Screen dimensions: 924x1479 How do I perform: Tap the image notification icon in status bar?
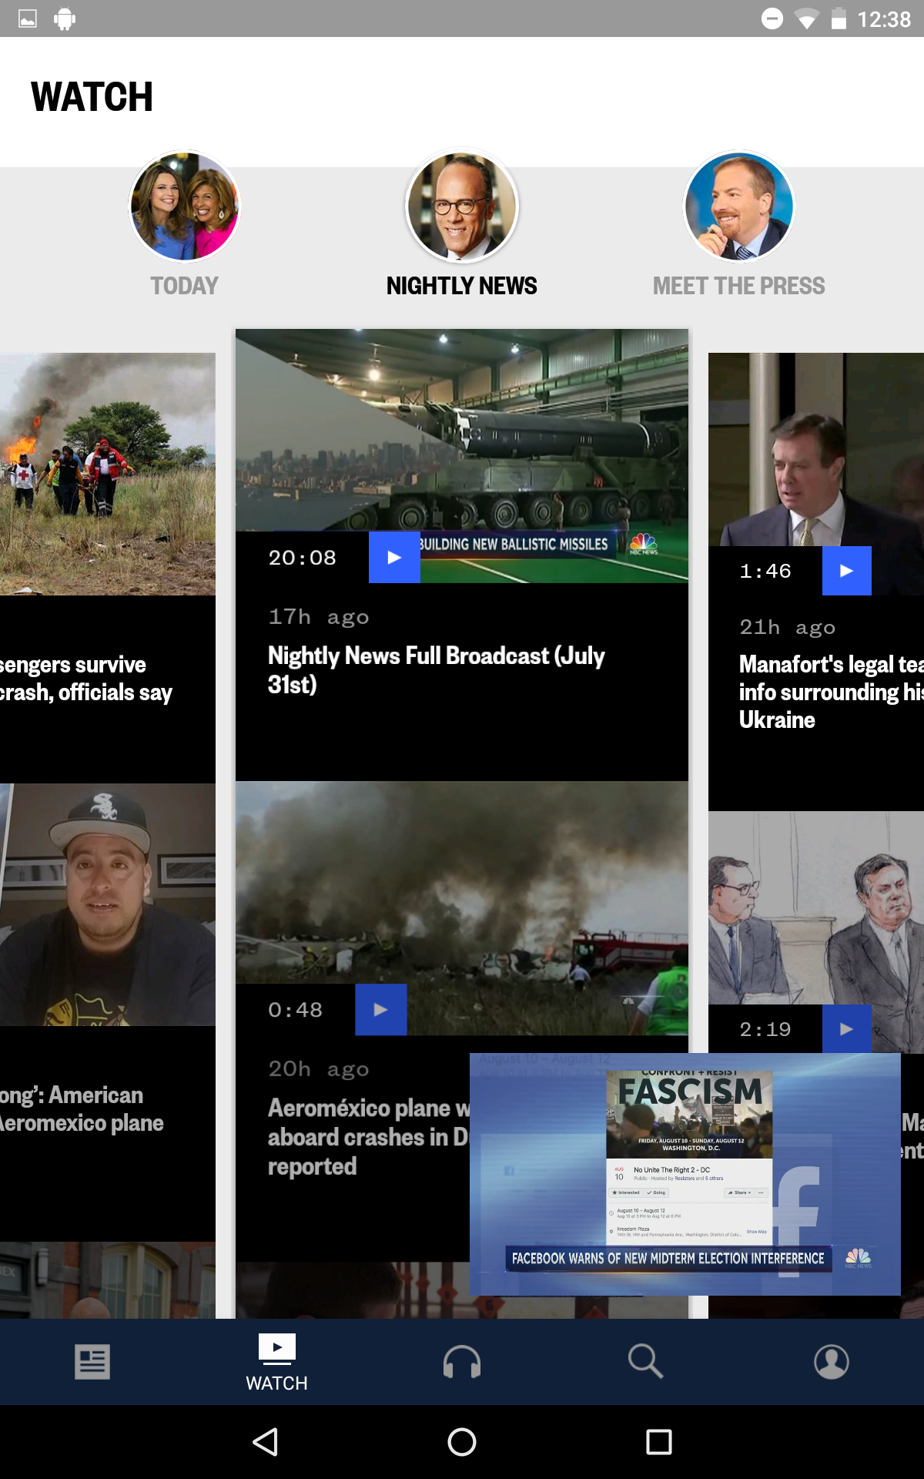(x=28, y=19)
